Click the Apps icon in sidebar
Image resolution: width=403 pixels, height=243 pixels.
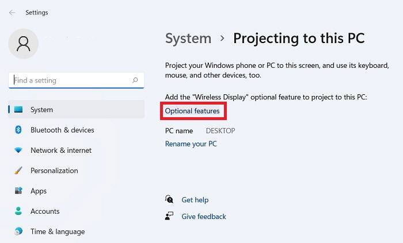coord(18,191)
